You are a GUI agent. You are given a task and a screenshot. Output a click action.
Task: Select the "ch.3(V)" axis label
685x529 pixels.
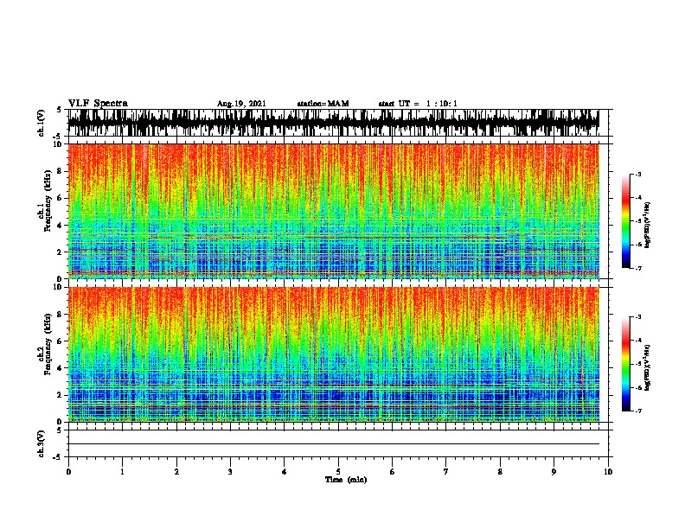click(x=41, y=443)
